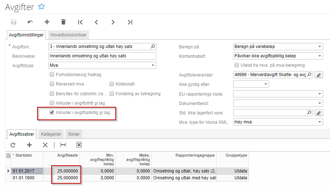The height and width of the screenshot is (188, 330).
Task: Open Mva.-type for Visma XML dropdown
Action: point(320,122)
